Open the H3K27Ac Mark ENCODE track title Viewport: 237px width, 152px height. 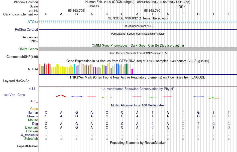(137, 77)
